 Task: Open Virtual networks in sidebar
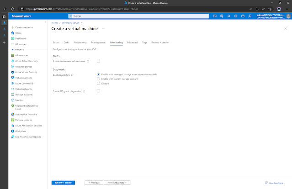coord(21,89)
